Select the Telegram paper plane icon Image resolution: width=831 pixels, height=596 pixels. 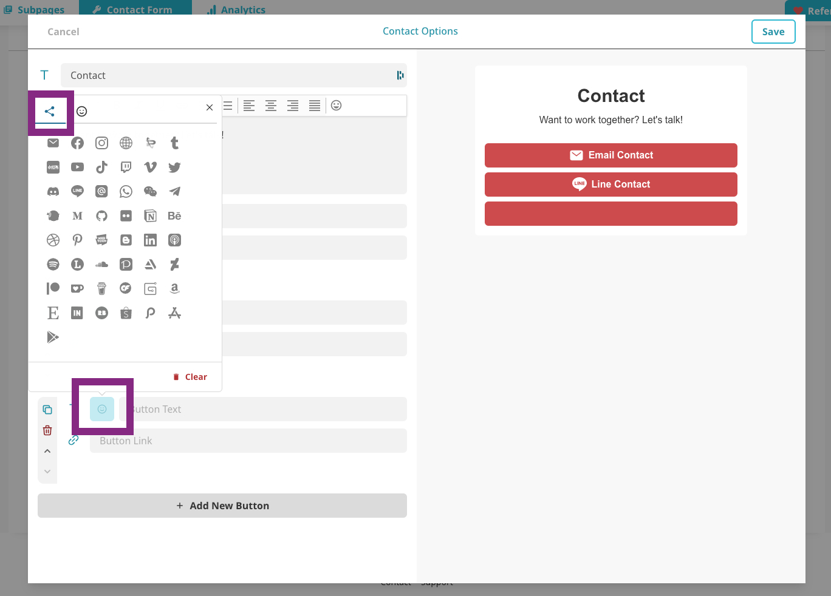click(x=175, y=192)
